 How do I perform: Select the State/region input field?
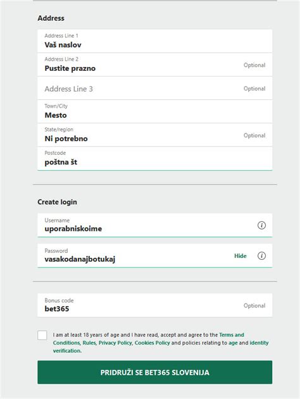point(155,135)
